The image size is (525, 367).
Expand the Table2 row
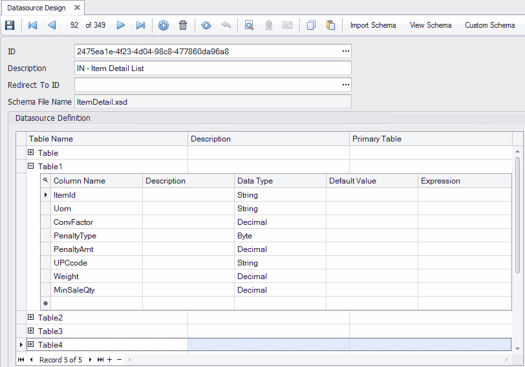(30, 317)
